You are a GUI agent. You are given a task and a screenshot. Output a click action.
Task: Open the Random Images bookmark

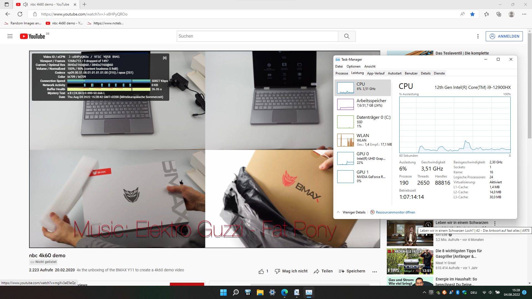tap(23, 23)
